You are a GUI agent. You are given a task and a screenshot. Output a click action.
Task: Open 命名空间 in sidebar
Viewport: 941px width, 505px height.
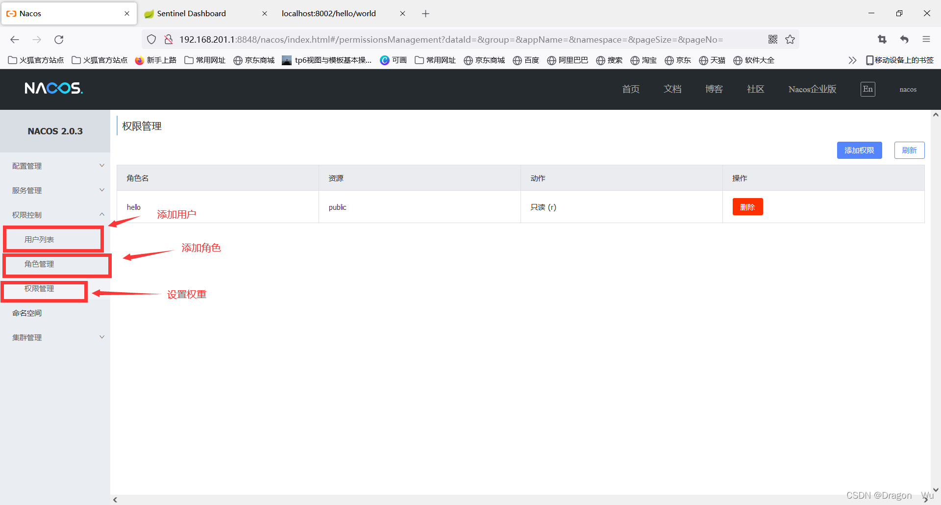55,313
